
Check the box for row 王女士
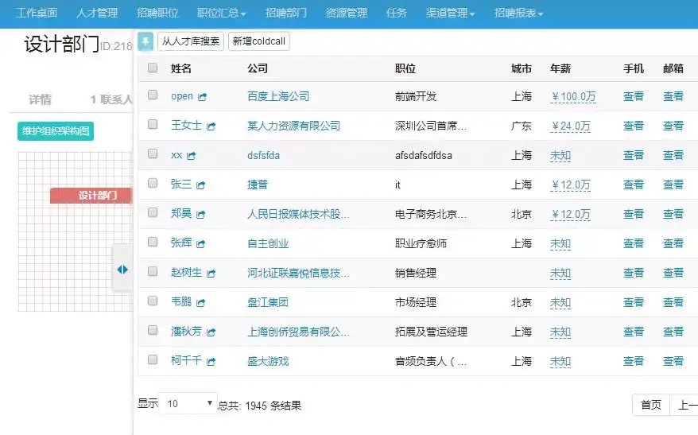click(153, 124)
